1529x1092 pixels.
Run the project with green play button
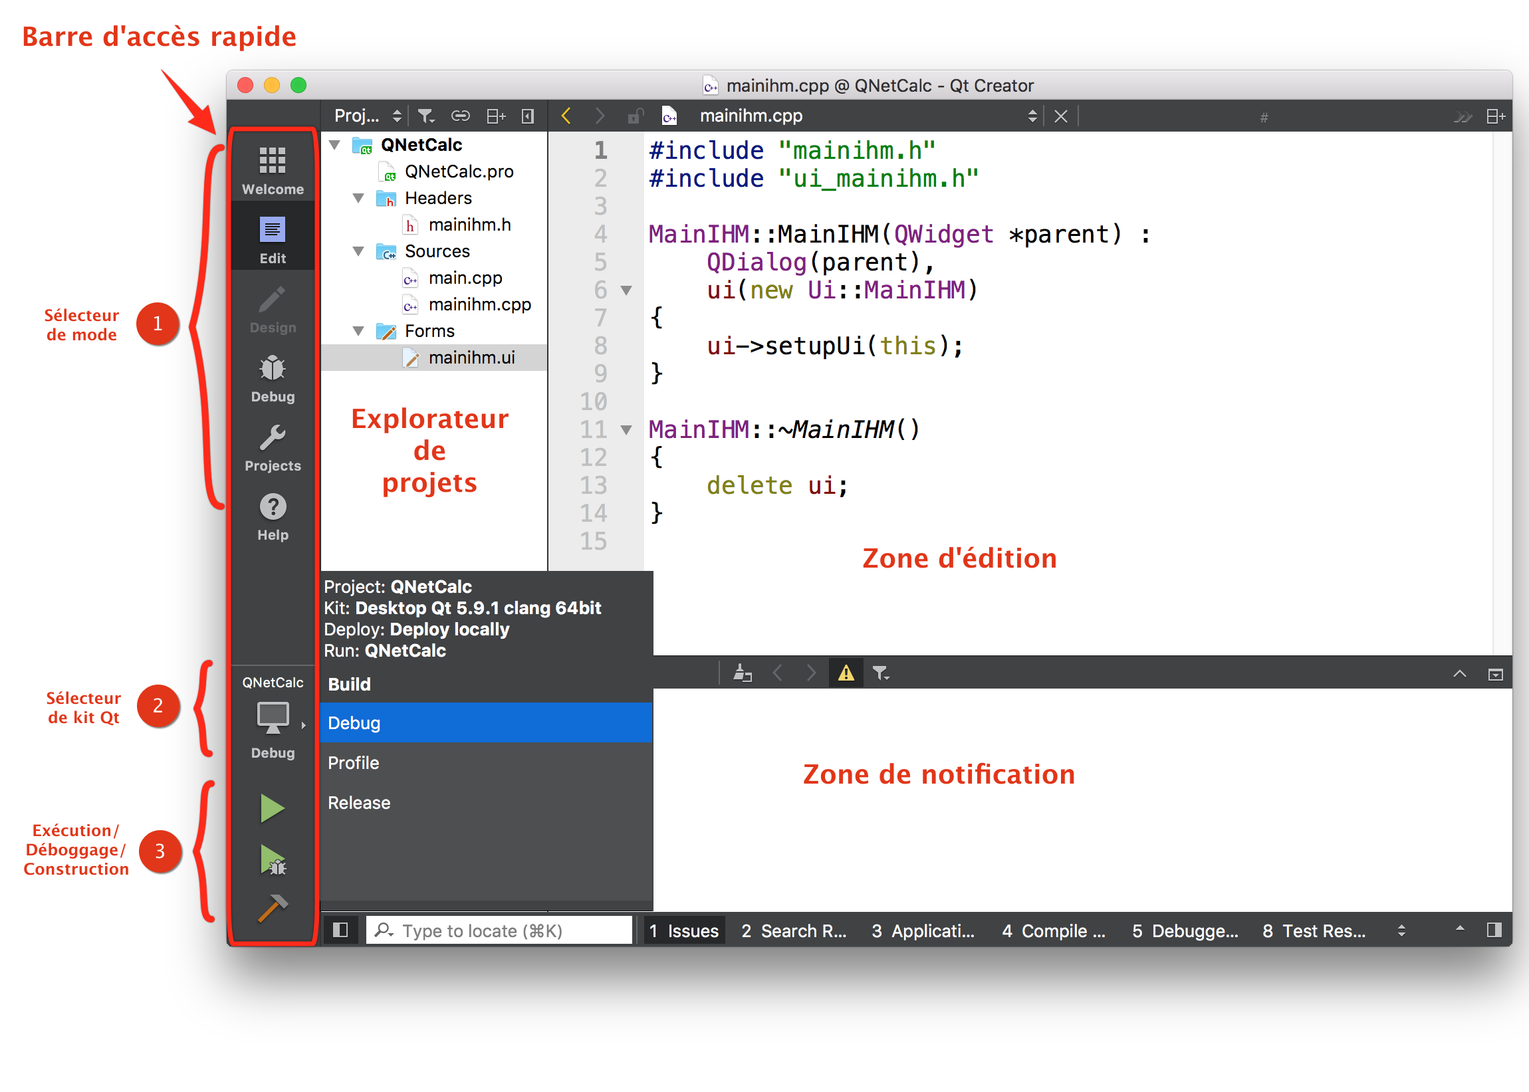[273, 808]
